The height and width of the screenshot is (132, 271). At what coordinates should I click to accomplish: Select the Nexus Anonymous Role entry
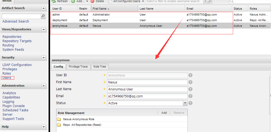122,119
